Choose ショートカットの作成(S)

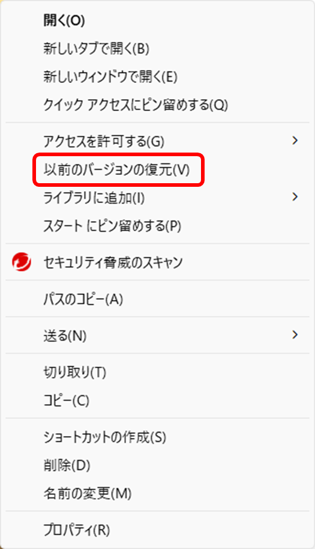(x=157, y=437)
